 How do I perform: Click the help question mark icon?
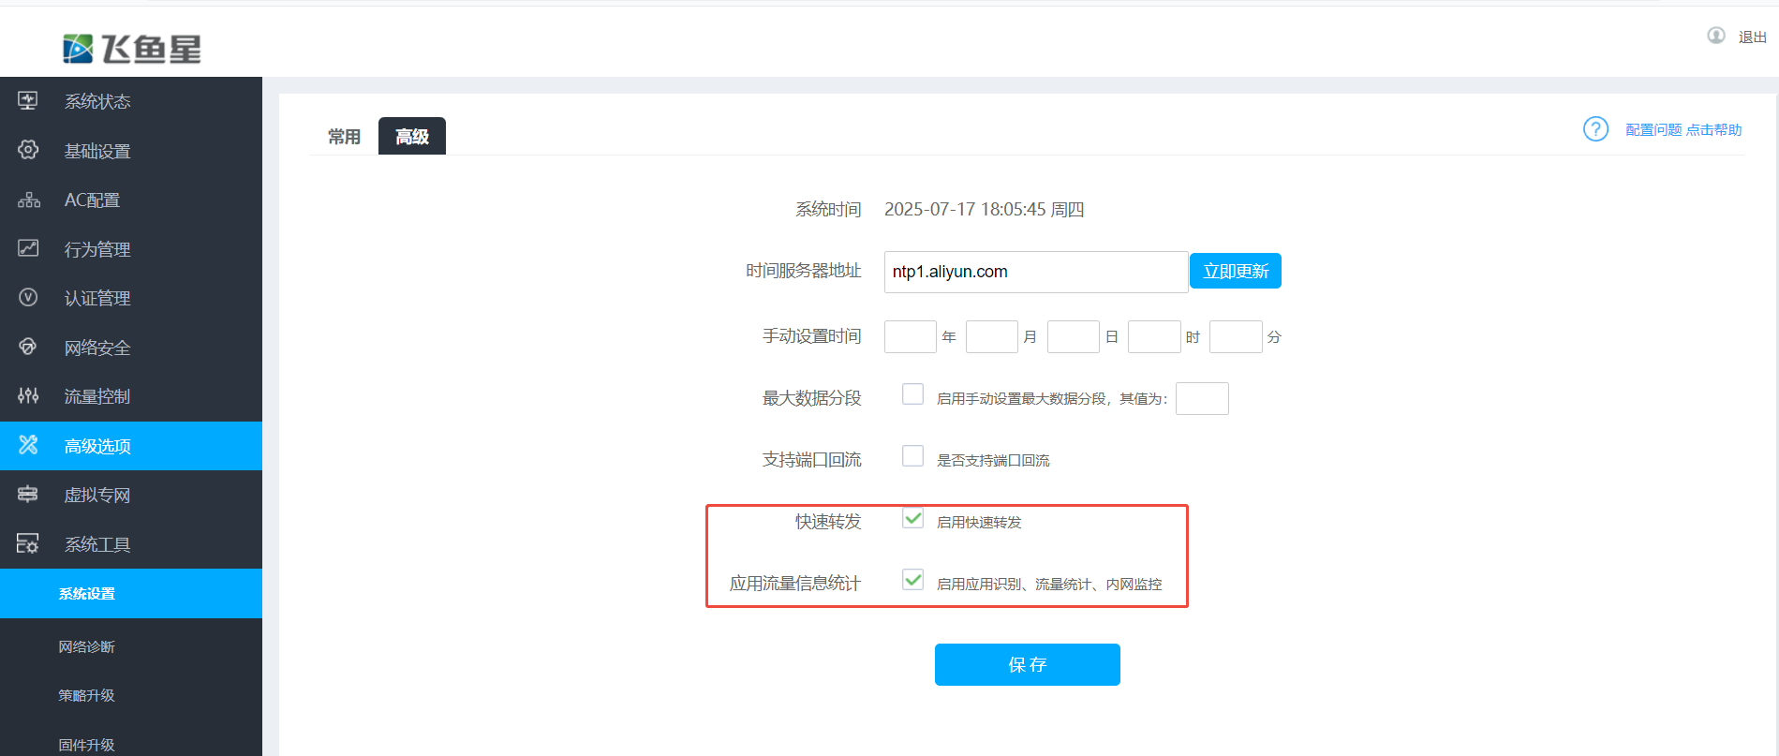pyautogui.click(x=1595, y=129)
